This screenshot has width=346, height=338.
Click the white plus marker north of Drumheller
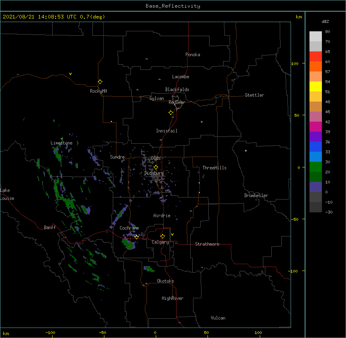246,151
